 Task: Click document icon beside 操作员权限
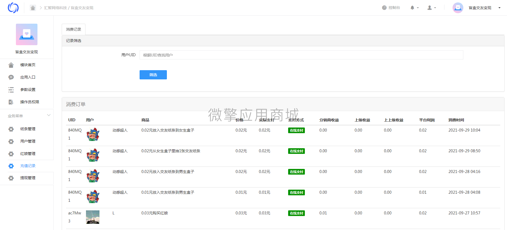(x=11, y=102)
